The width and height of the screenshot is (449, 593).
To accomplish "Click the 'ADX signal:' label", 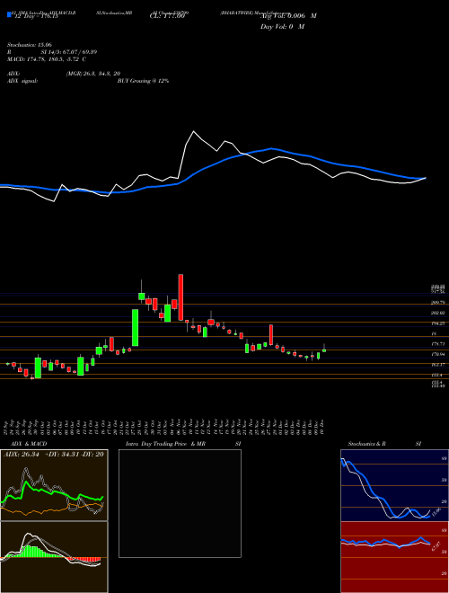I will pos(22,81).
